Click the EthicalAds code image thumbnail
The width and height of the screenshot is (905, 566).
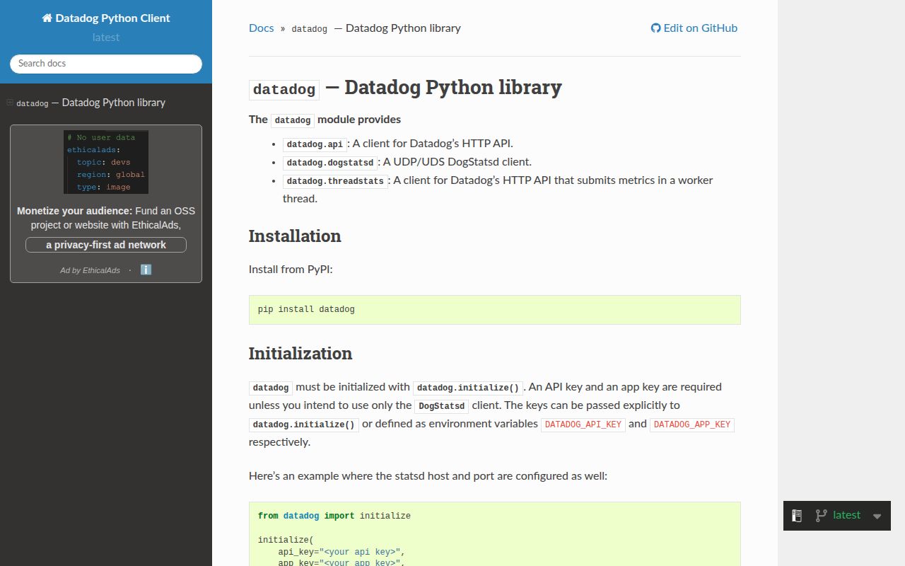[106, 162]
